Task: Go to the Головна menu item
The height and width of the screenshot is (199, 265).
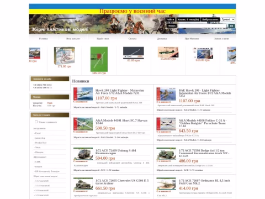Action: (x=44, y=39)
